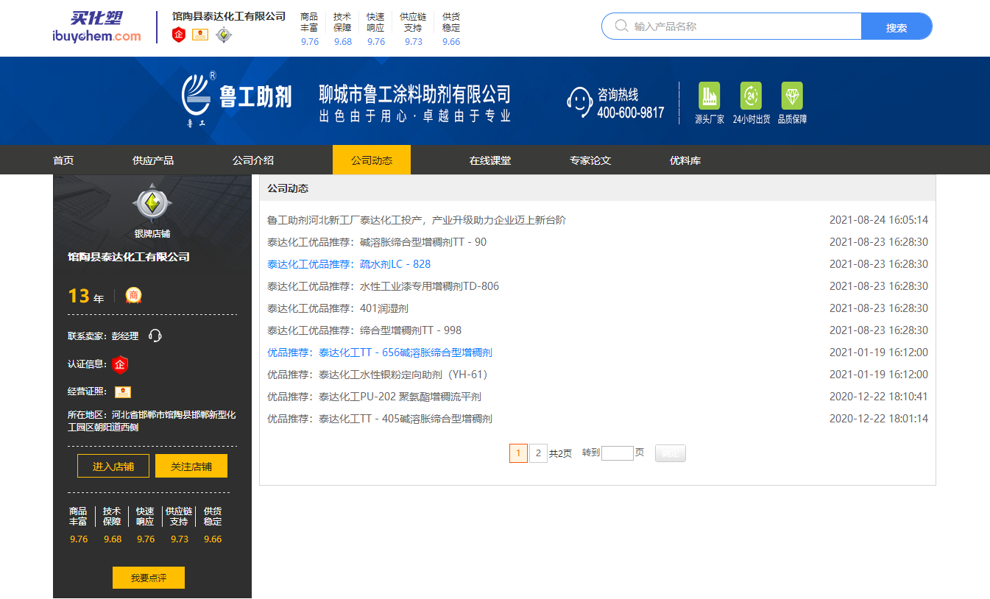Open article TT - 656碱溶胀缔合型增稠剂
Viewport: 990px width, 599px height.
380,352
